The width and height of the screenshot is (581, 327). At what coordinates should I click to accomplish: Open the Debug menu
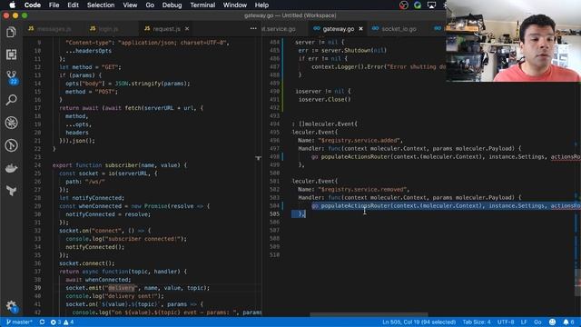pos(172,5)
